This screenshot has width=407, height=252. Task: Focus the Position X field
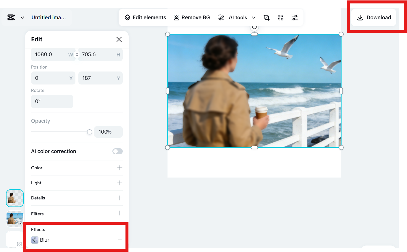coord(53,78)
